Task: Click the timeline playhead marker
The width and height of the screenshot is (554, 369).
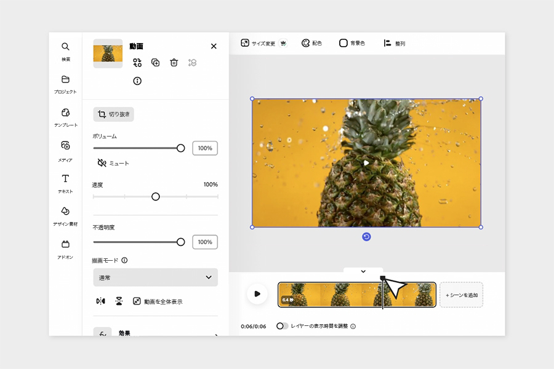Action: [x=383, y=278]
